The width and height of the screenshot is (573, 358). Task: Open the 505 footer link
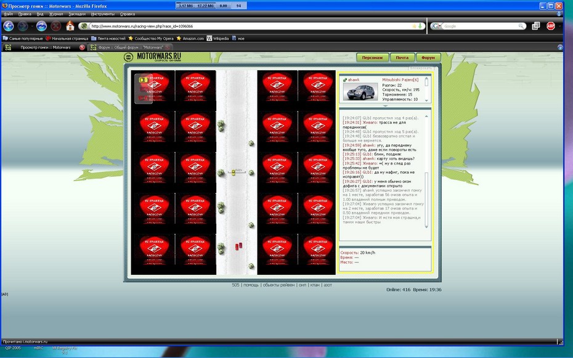click(x=236, y=285)
